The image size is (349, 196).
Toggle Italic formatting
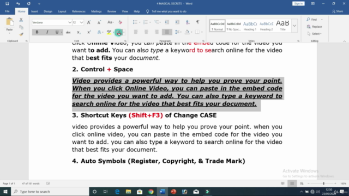(x=47, y=32)
